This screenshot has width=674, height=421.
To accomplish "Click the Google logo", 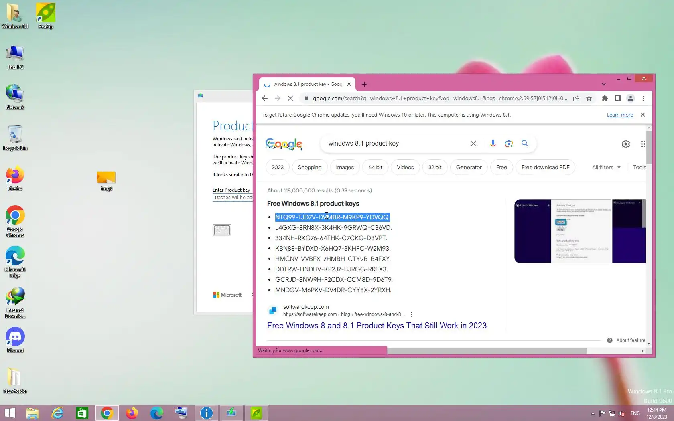I will point(284,144).
